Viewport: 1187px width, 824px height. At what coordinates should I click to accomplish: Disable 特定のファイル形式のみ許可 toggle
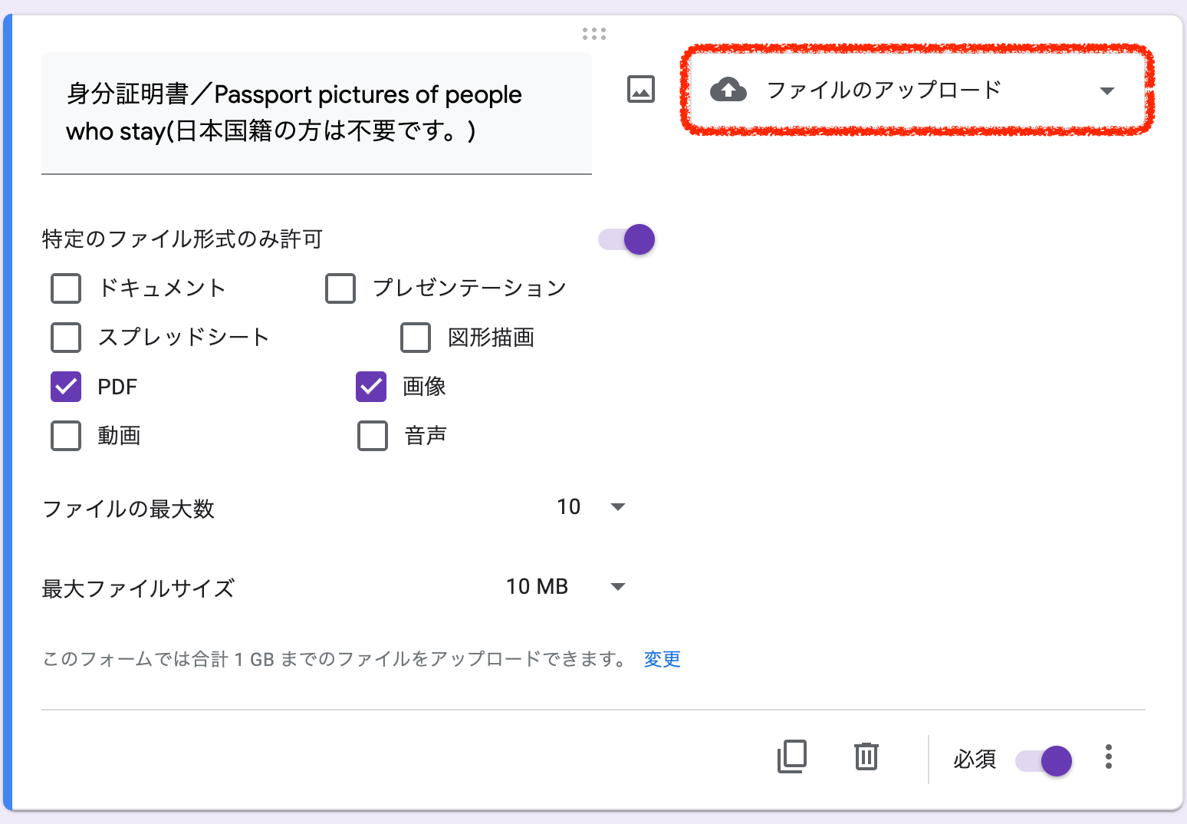[x=627, y=239]
